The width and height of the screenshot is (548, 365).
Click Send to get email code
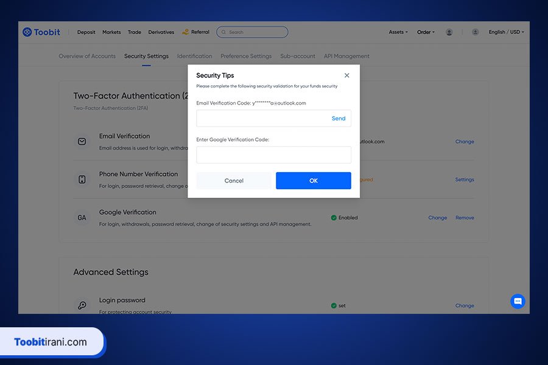pos(338,119)
